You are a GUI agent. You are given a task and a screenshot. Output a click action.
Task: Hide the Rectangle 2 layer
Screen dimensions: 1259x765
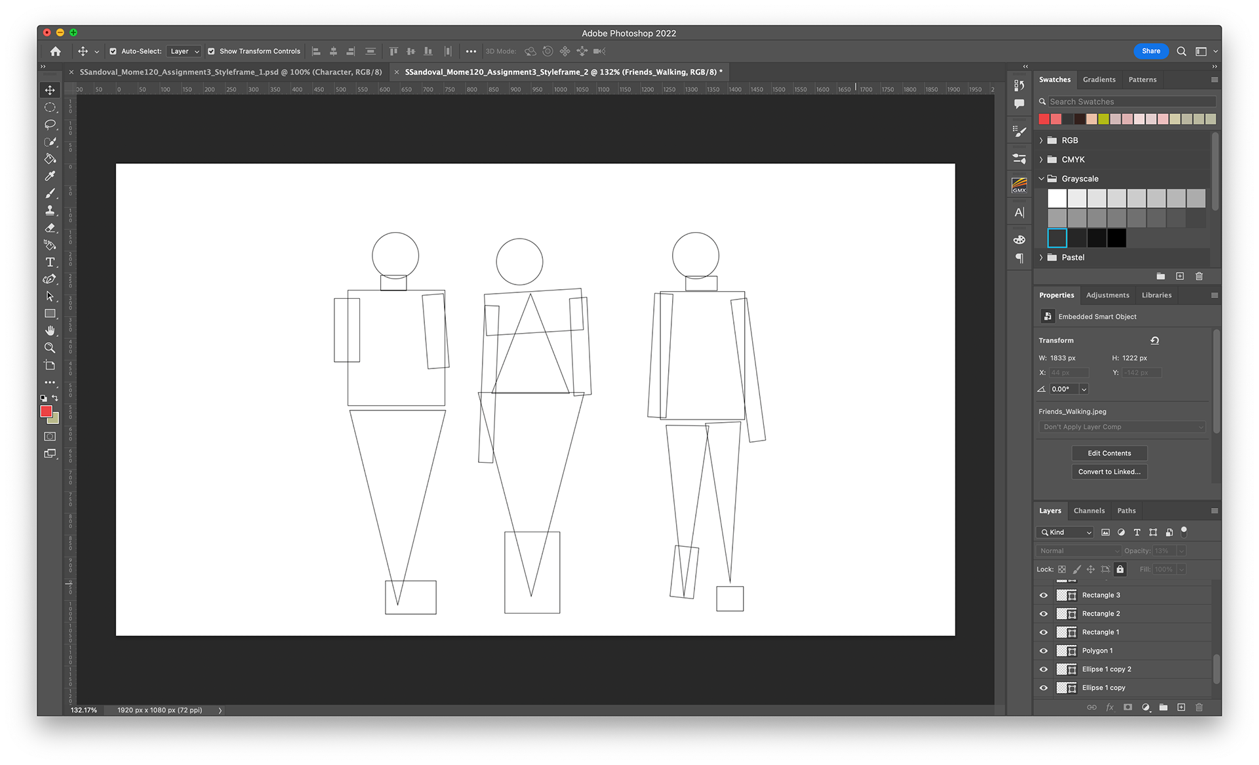(x=1043, y=614)
